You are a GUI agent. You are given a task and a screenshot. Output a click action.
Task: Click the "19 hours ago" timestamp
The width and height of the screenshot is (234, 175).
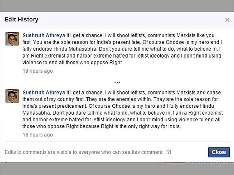click(x=37, y=71)
